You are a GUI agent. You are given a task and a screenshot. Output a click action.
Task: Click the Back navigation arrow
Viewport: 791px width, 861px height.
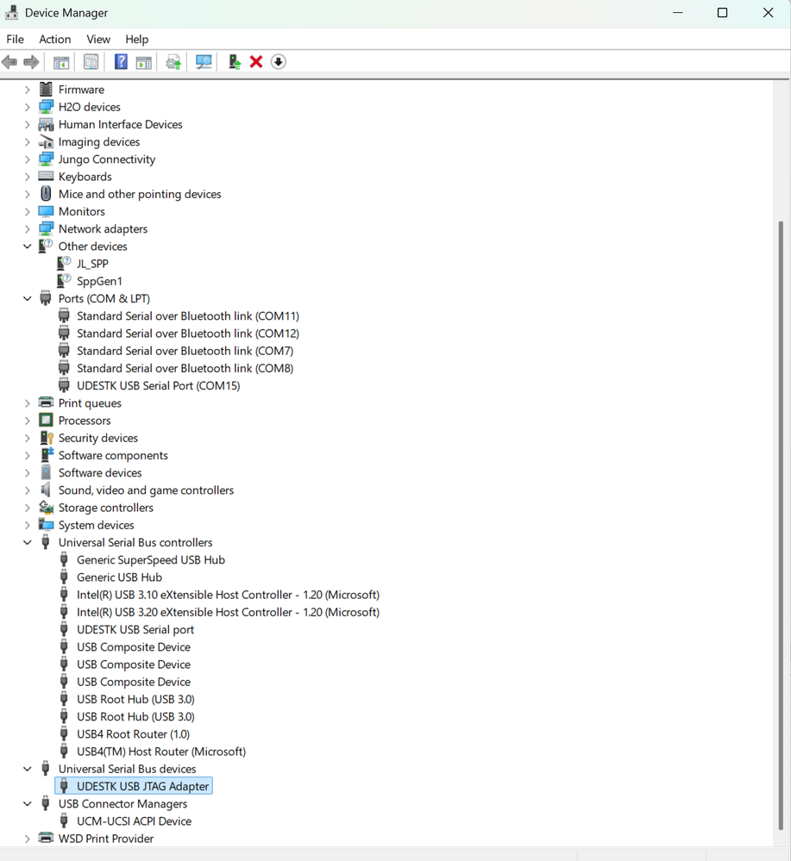click(9, 61)
